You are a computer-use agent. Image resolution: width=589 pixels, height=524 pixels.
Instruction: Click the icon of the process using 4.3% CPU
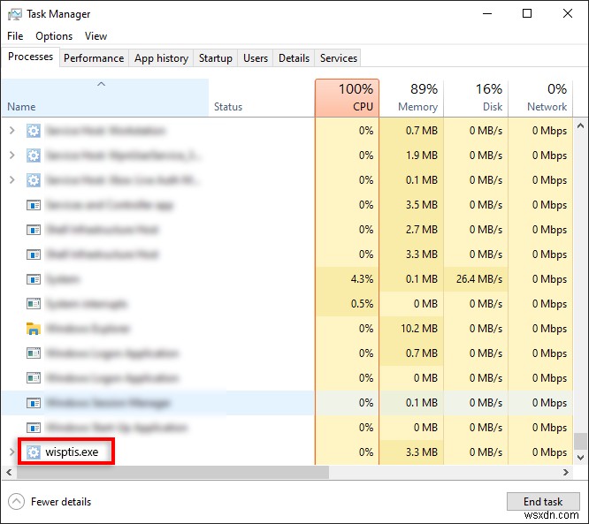coord(34,279)
